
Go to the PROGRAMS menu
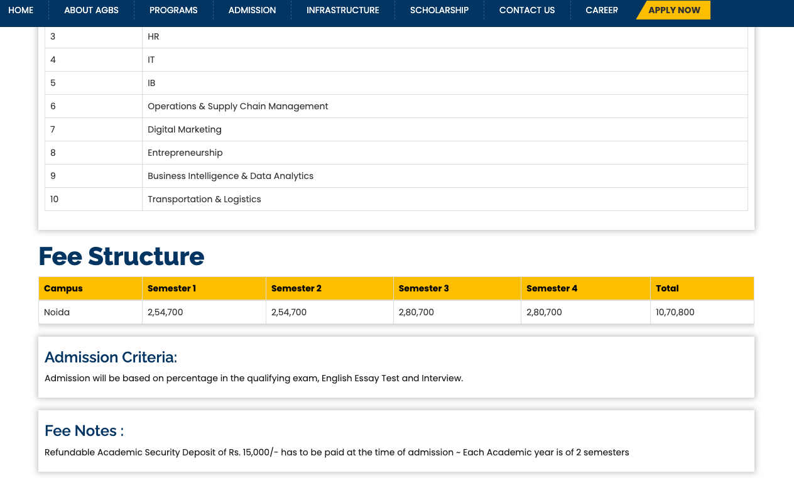173,10
